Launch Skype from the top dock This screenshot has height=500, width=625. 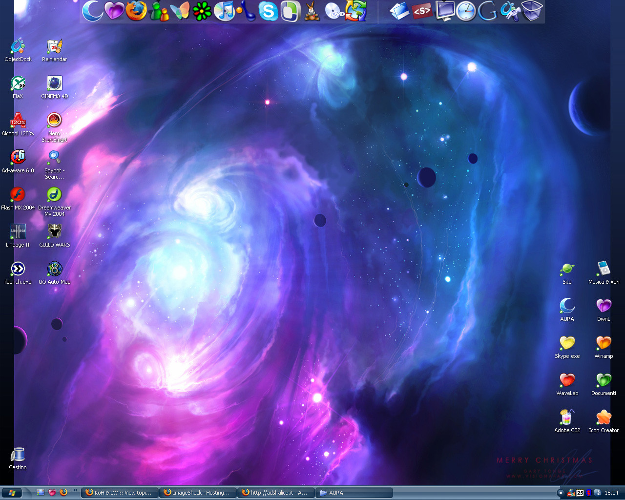coord(268,11)
